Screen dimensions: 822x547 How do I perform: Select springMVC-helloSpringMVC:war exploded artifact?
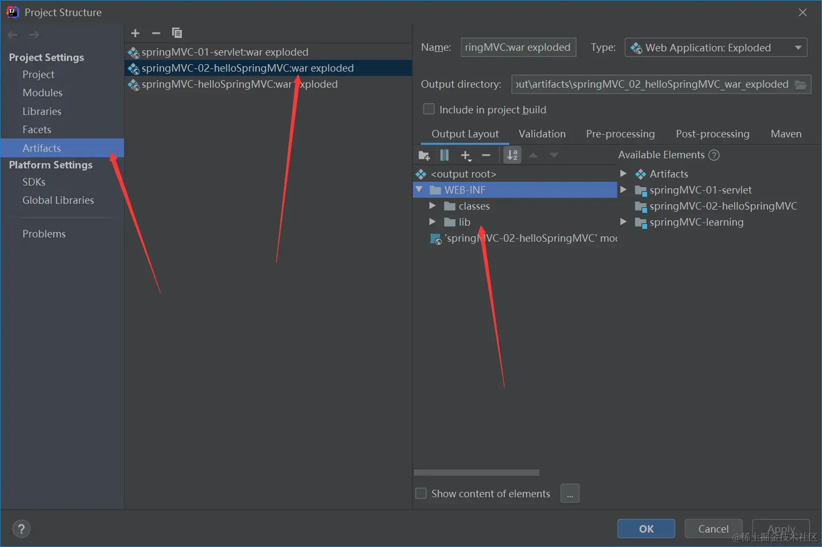pyautogui.click(x=268, y=84)
